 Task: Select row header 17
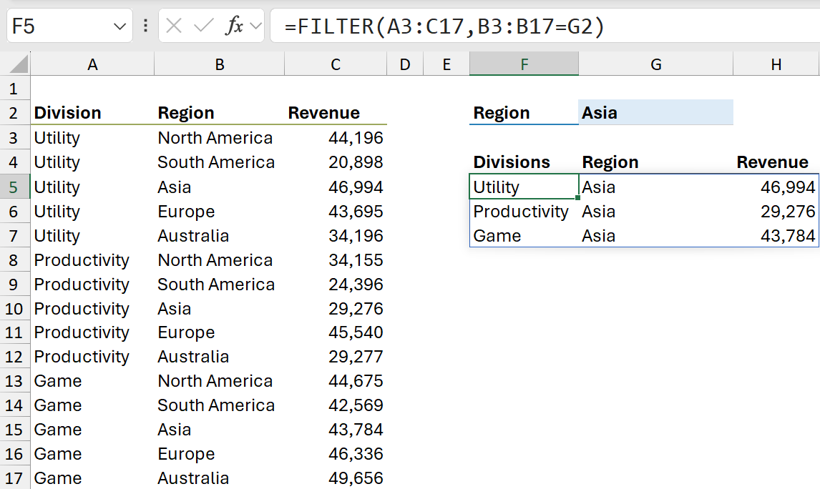pyautogui.click(x=14, y=478)
